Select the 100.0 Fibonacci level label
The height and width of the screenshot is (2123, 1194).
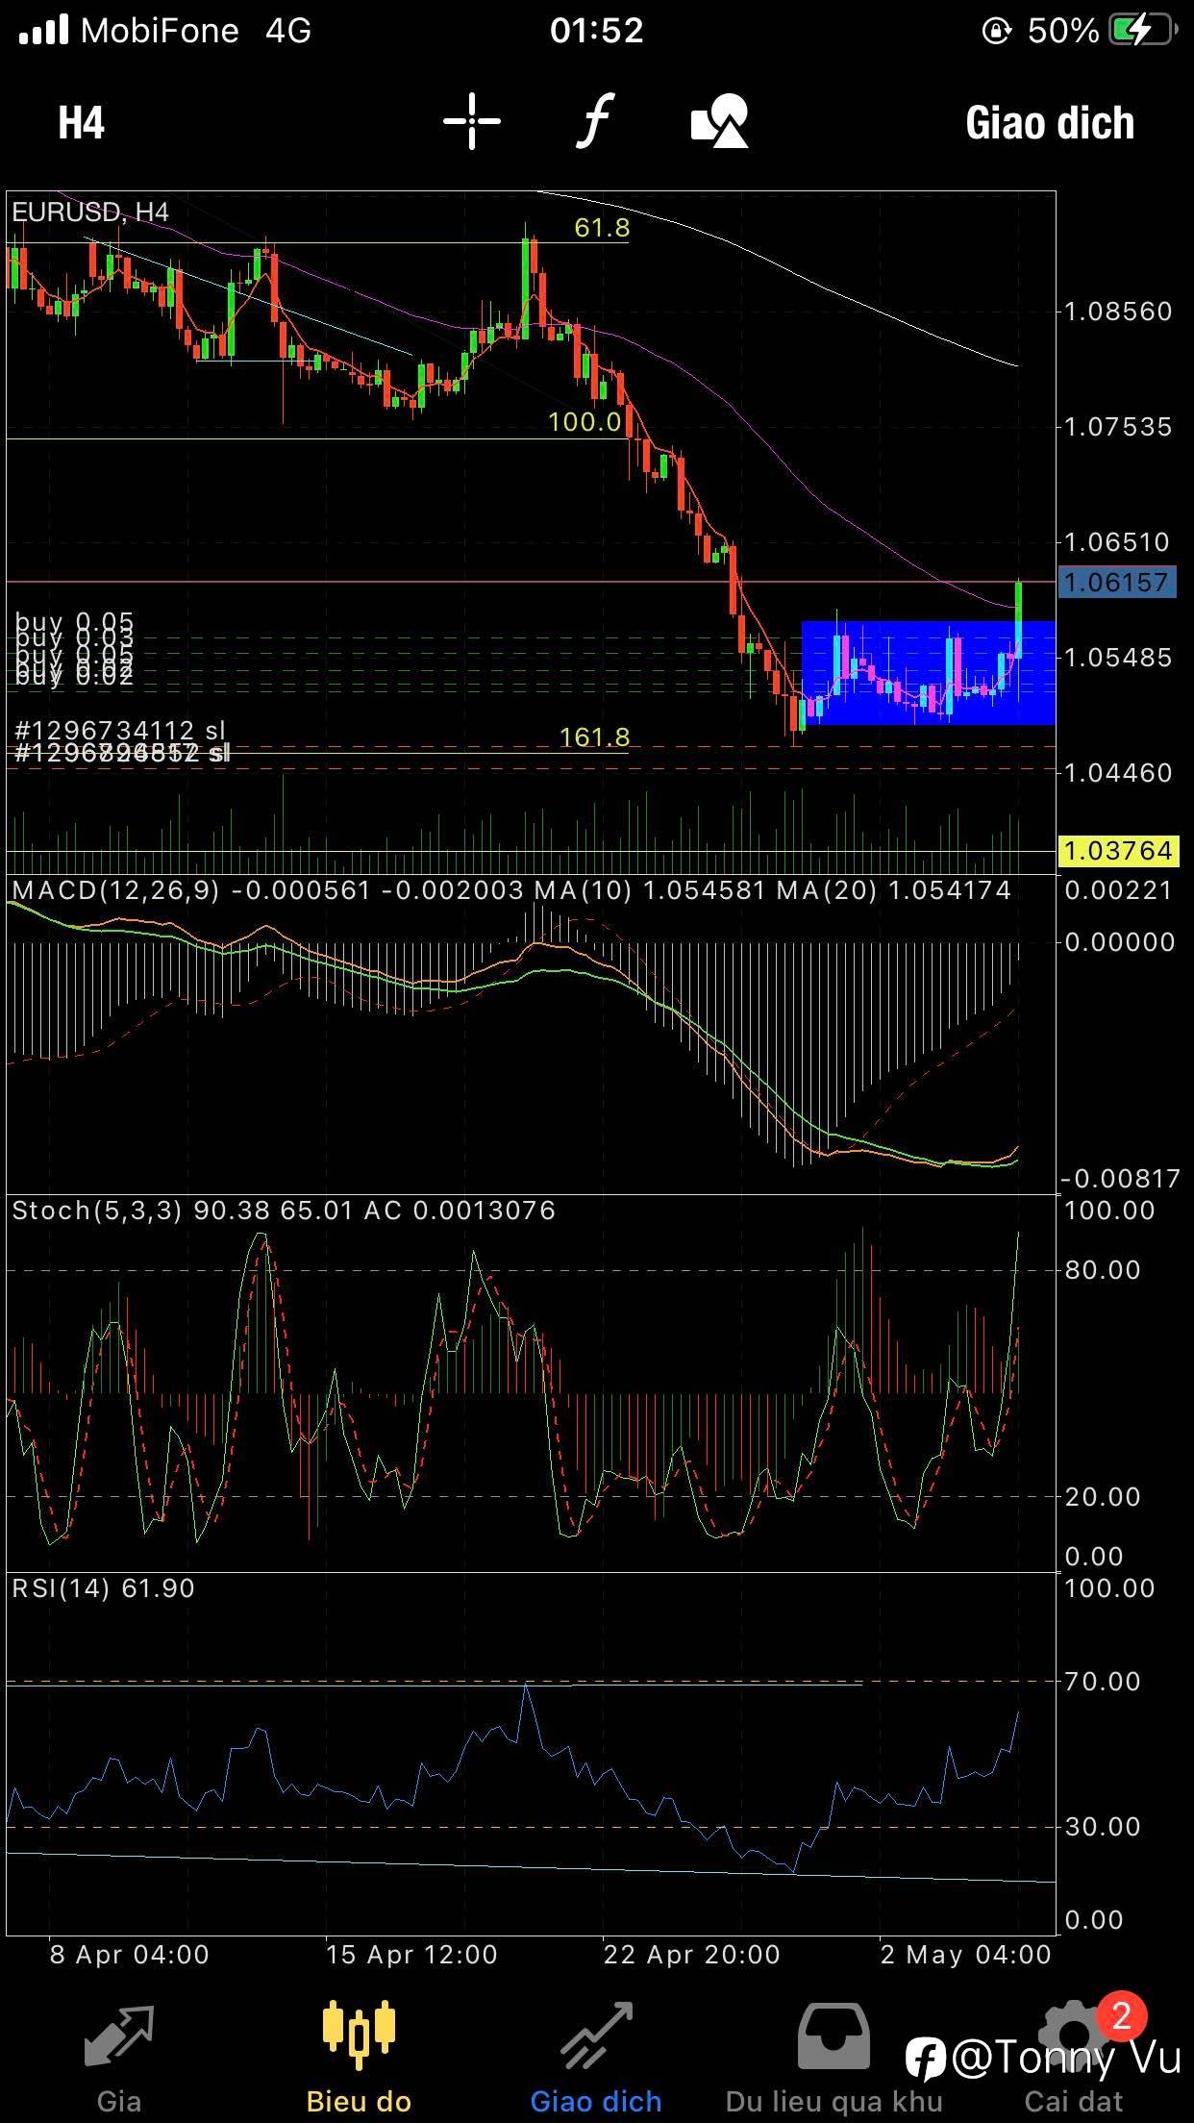pos(585,421)
